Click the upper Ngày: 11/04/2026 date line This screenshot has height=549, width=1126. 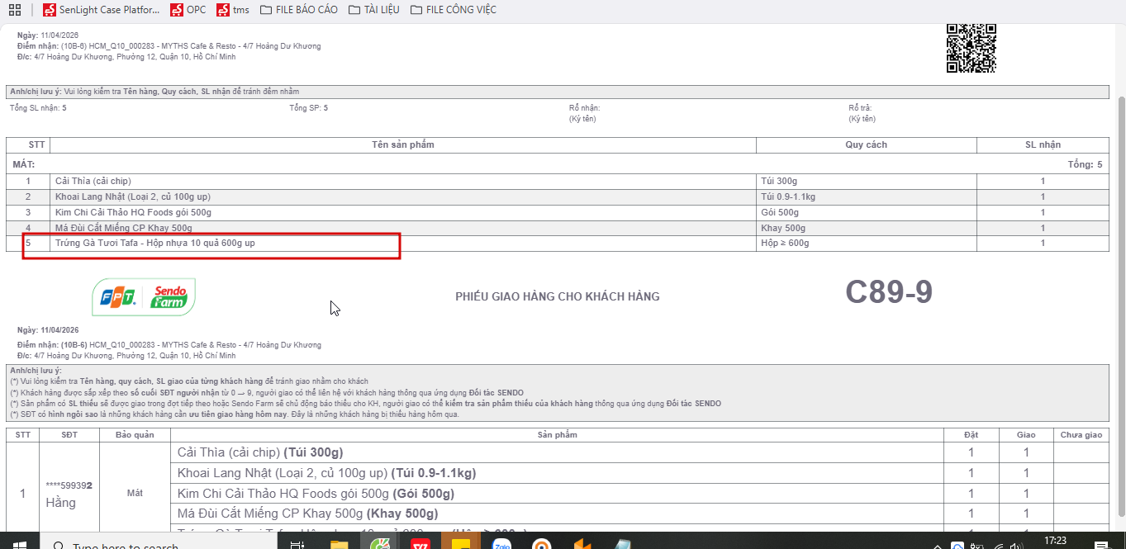point(48,35)
